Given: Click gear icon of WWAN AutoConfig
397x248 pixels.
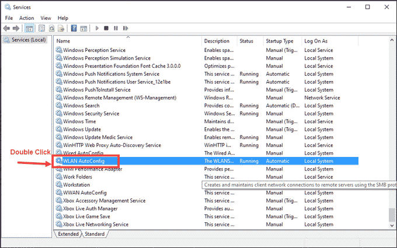Looking at the screenshot, I should pyautogui.click(x=59, y=193).
